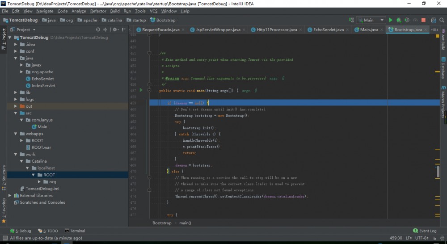Open Search Everywhere magnifier icon

442,20
